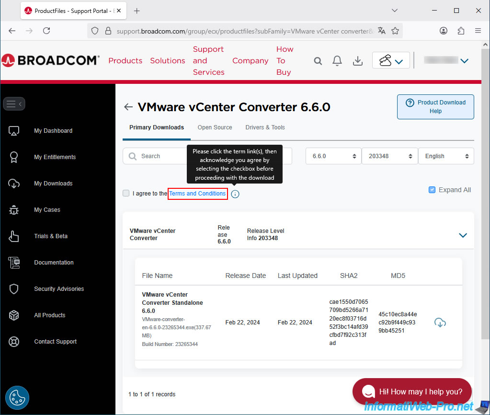Collapse the VMware vCenter Converter section chevron
The height and width of the screenshot is (415, 490).
pos(463,235)
